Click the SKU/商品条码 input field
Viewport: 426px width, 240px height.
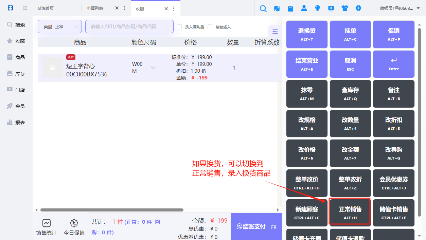(x=129, y=26)
